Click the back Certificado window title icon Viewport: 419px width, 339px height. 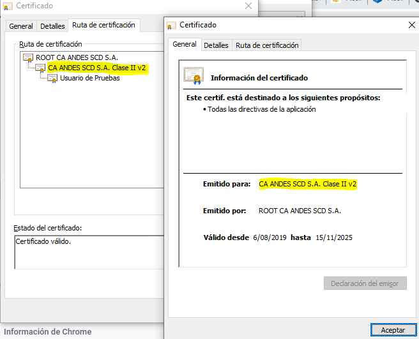(8, 5)
